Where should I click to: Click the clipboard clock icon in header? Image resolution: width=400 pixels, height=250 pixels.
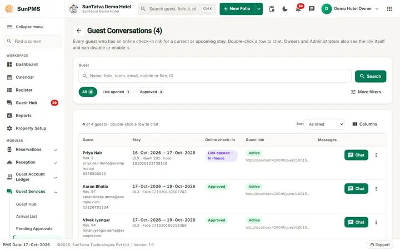pyautogui.click(x=272, y=9)
